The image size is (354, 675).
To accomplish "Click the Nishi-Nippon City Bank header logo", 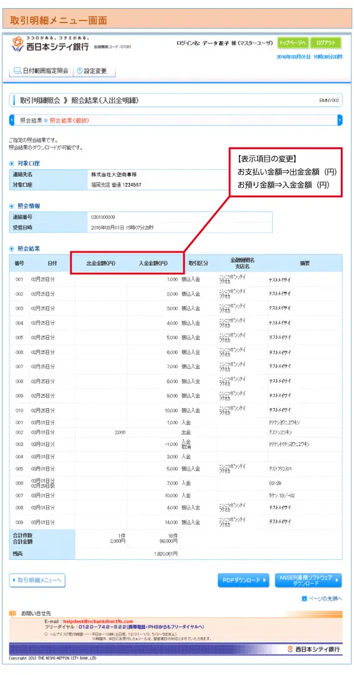I will pyautogui.click(x=50, y=44).
